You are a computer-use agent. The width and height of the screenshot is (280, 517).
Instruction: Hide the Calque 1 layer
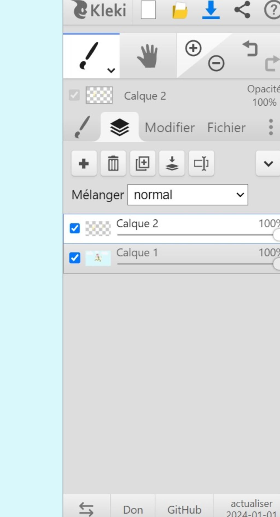pos(75,258)
